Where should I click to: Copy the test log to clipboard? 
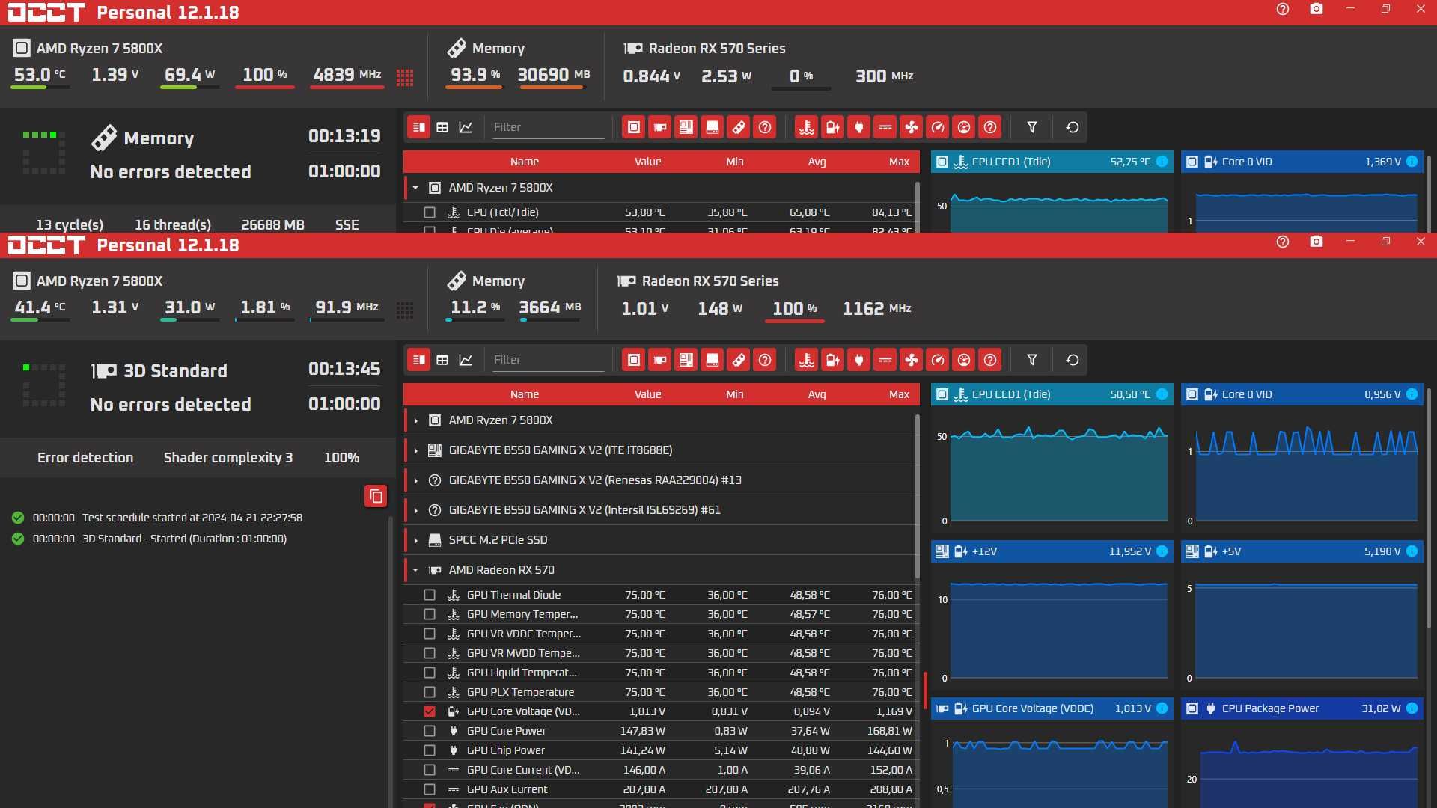376,496
